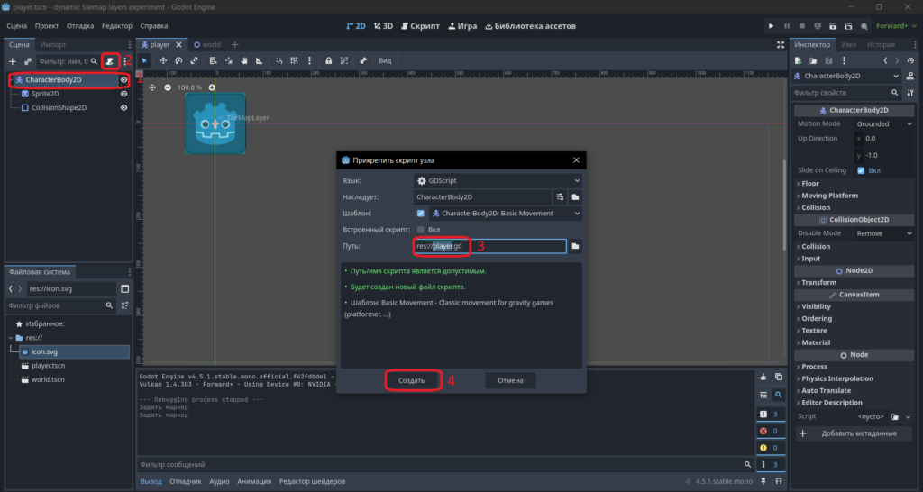The image size is (923, 492).
Task: Activate the Pan Mode hand tool
Action: point(243,60)
